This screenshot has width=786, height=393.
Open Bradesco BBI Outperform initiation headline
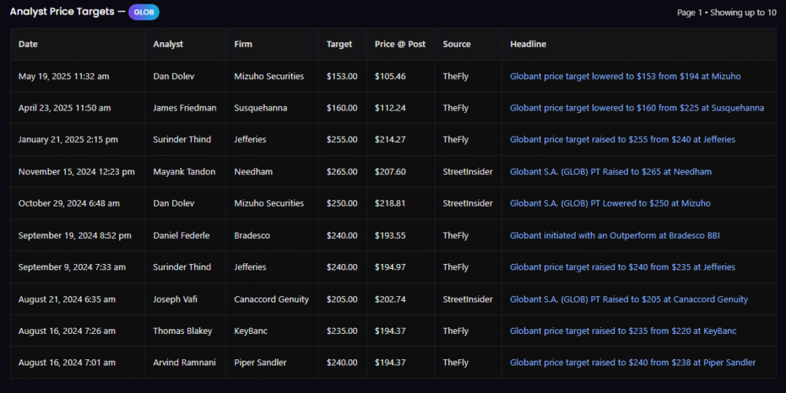[x=614, y=236]
